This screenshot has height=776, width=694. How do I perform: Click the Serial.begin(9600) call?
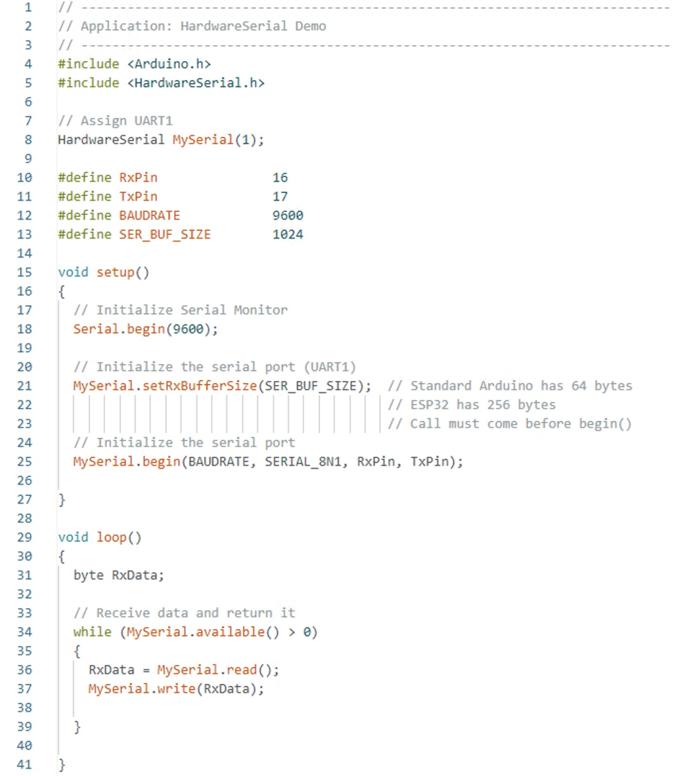(x=145, y=329)
